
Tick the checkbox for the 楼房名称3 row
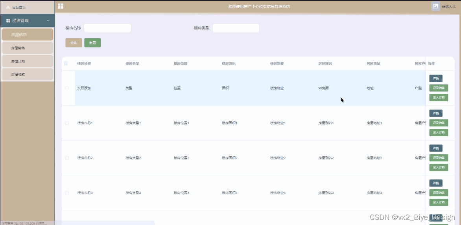click(66, 193)
